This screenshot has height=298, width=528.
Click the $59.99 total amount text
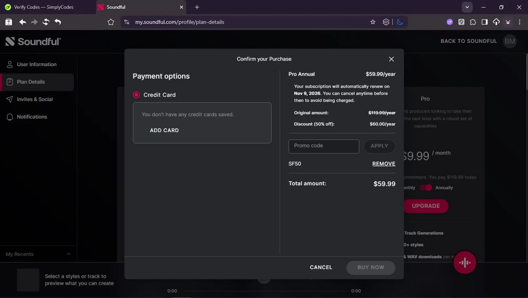click(x=384, y=184)
